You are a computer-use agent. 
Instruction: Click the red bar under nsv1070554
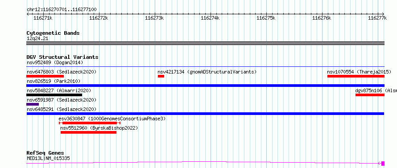pos(356,76)
